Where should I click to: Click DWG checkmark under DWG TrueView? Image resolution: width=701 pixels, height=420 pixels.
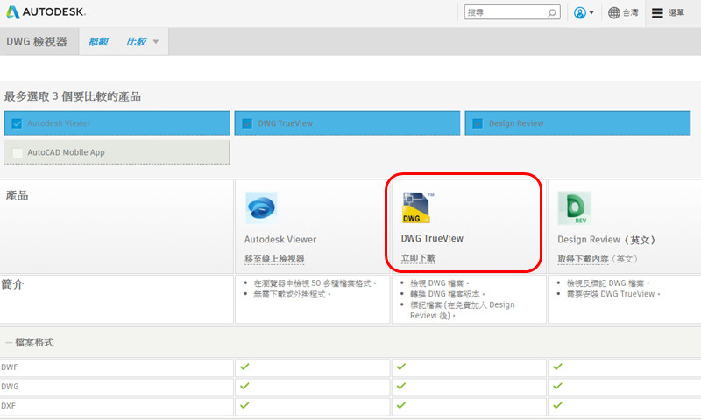point(401,386)
